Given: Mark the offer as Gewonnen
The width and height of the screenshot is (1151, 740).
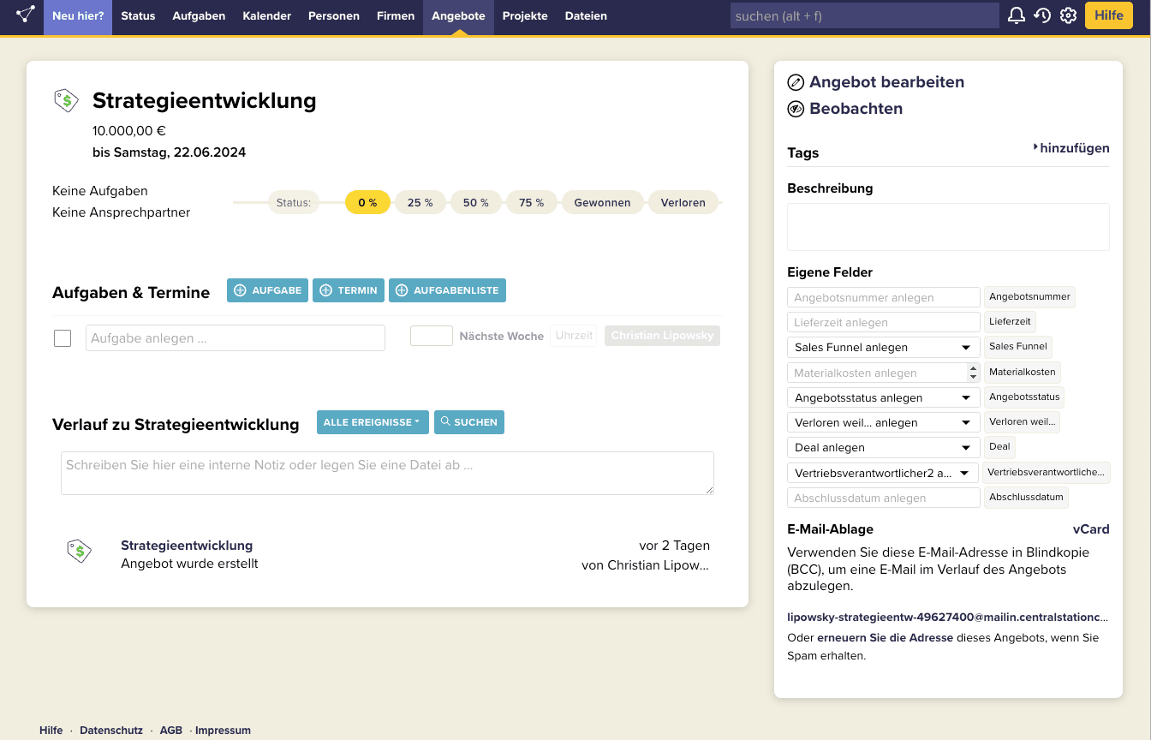Looking at the screenshot, I should (x=602, y=203).
